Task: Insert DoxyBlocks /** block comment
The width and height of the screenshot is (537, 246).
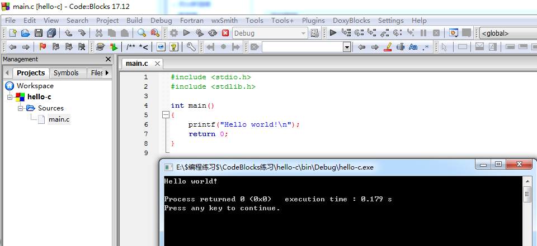Action: (x=131, y=47)
